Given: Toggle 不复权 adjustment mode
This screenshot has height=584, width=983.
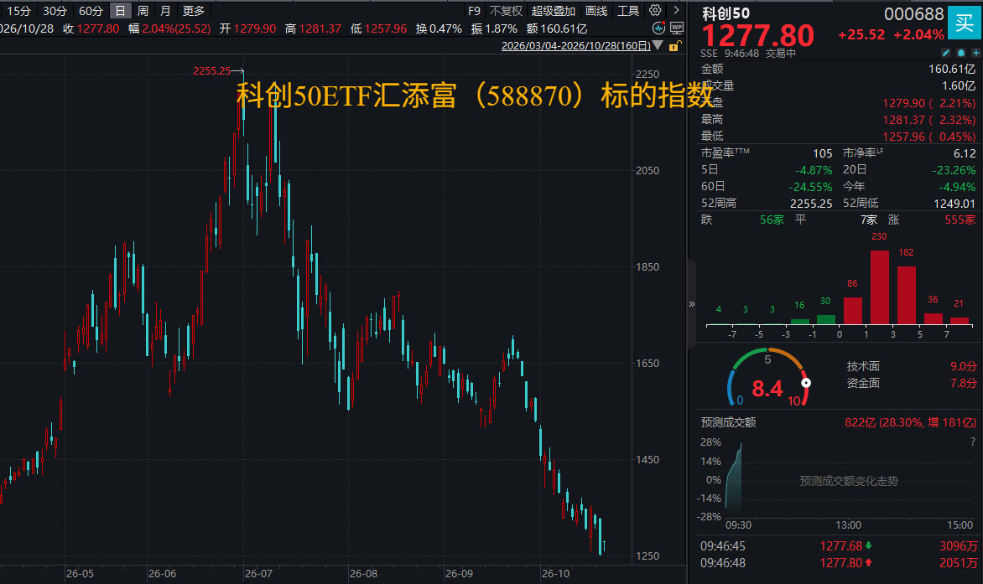Looking at the screenshot, I should click(505, 11).
